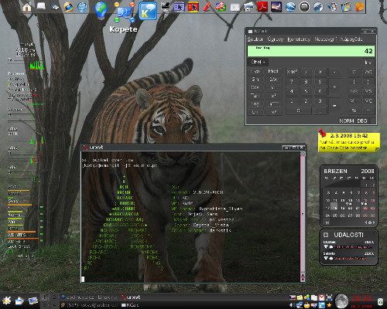Toggle the DEG angle mode indicator
The width and height of the screenshot is (387, 309).
[362, 121]
